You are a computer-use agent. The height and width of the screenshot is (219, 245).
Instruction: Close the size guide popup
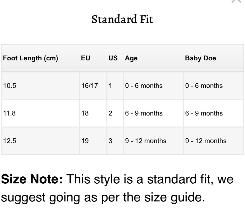pyautogui.click(x=236, y=1)
